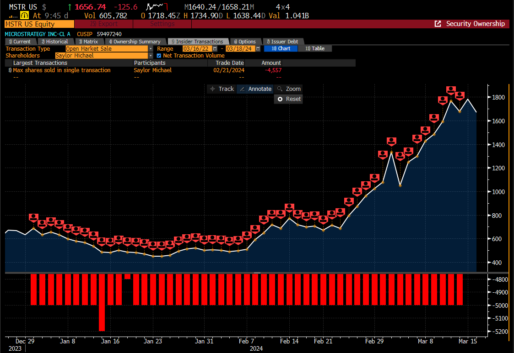Image resolution: width=514 pixels, height=353 pixels.
Task: Click the low price 1638.44
Action: click(247, 16)
